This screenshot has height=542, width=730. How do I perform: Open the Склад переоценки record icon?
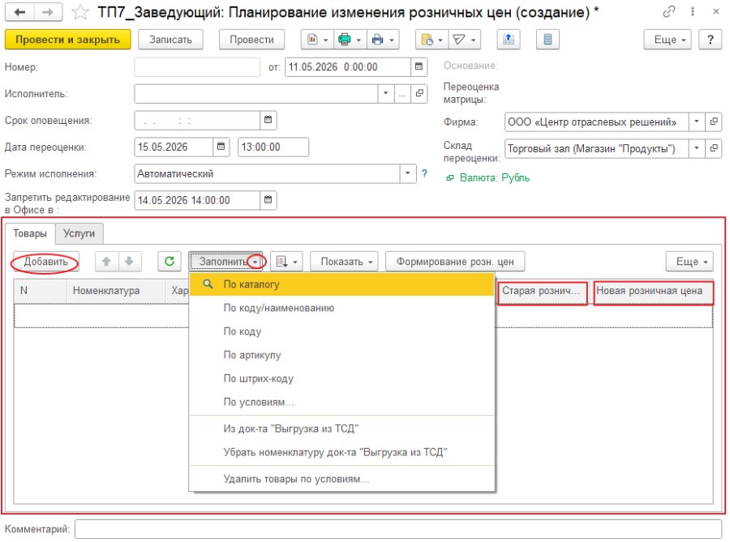point(713,149)
